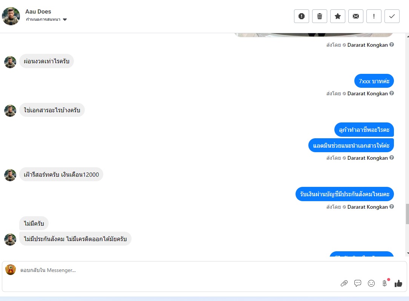The image size is (409, 301).
Task: Send a thumbs up like
Action: point(398,283)
